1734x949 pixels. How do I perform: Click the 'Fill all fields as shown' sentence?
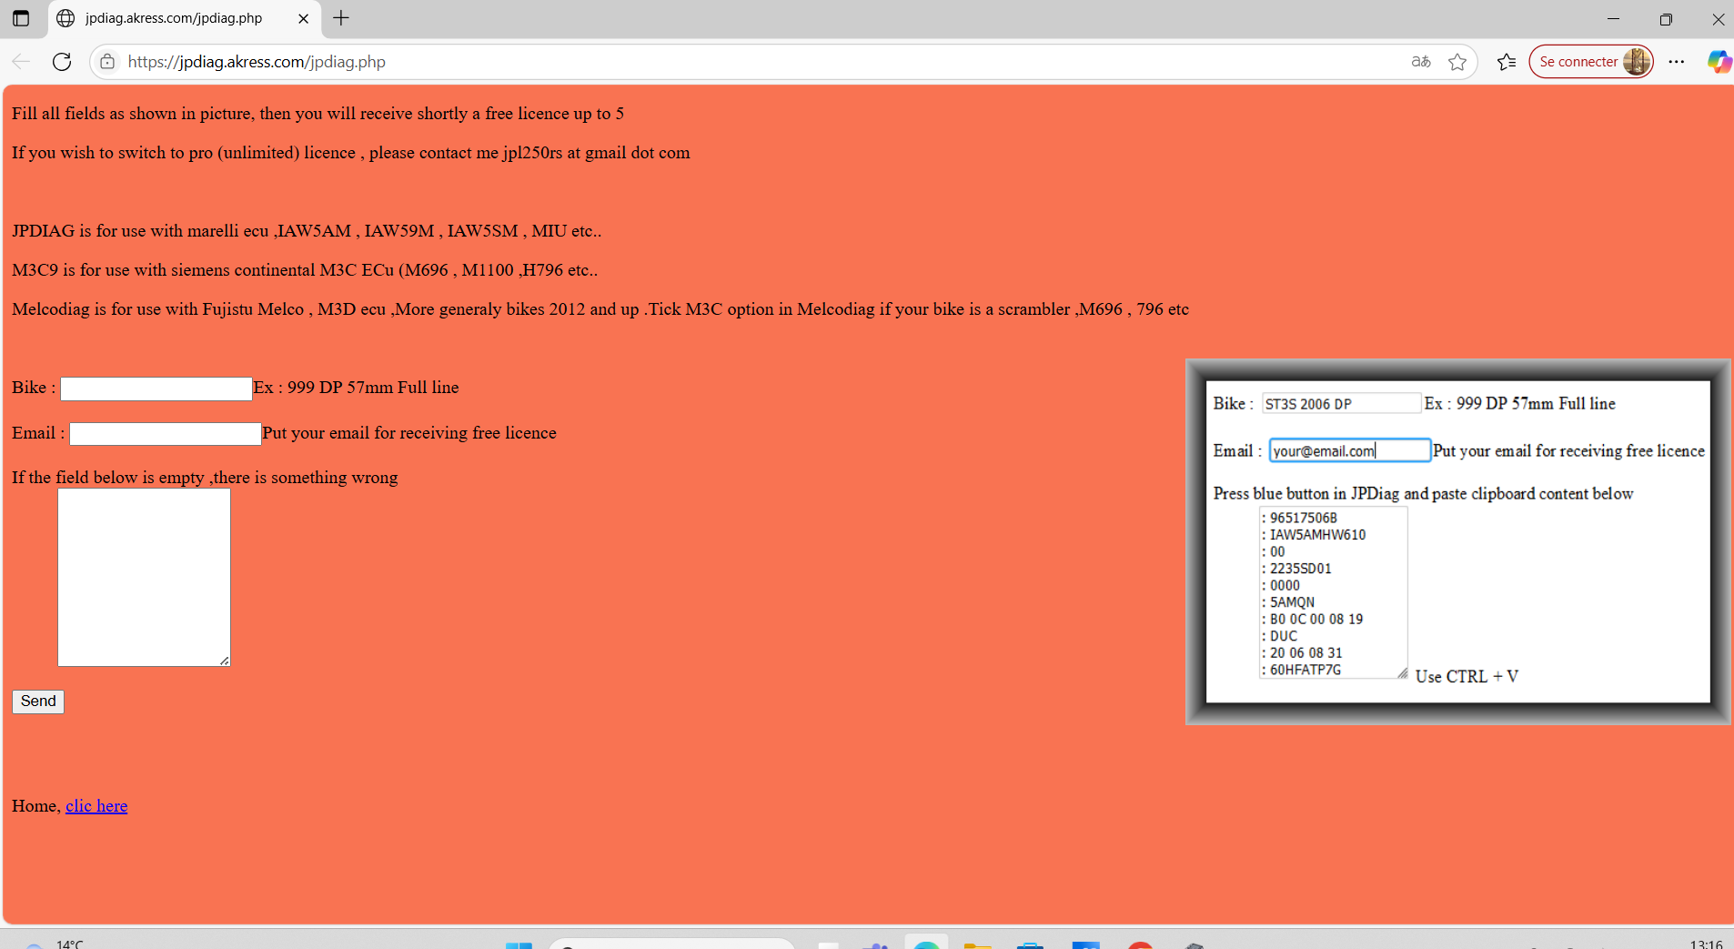click(x=318, y=114)
